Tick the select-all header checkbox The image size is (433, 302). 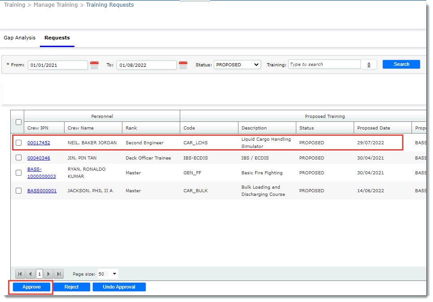18,122
